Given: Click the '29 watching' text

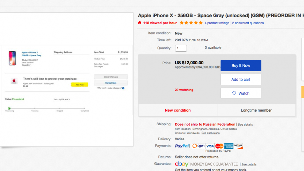Looking at the screenshot, I should 184,90.
